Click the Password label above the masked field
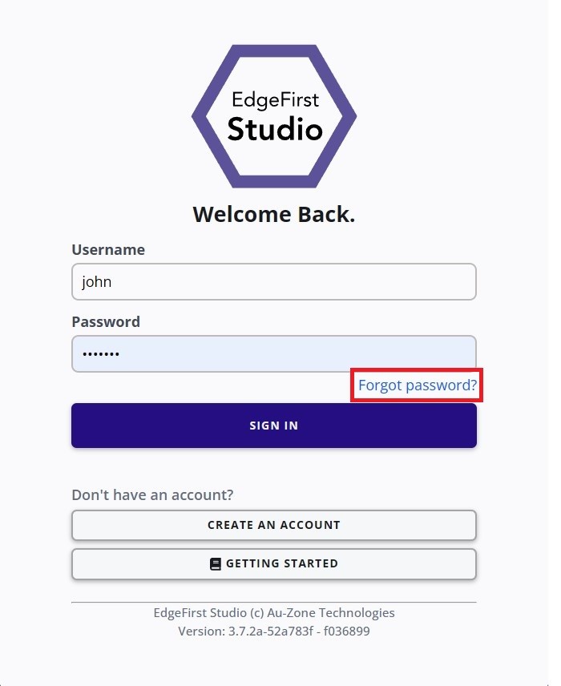The height and width of the screenshot is (686, 561). (105, 321)
